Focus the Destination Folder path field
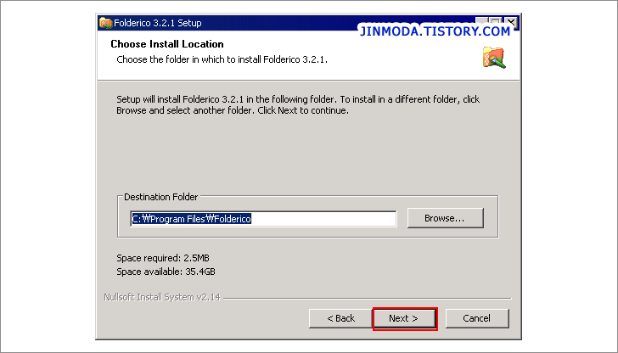 coord(263,219)
